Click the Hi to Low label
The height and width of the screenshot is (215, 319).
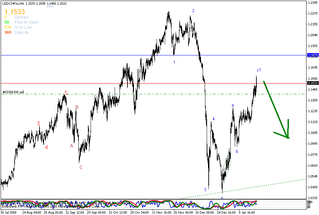coord(23,27)
